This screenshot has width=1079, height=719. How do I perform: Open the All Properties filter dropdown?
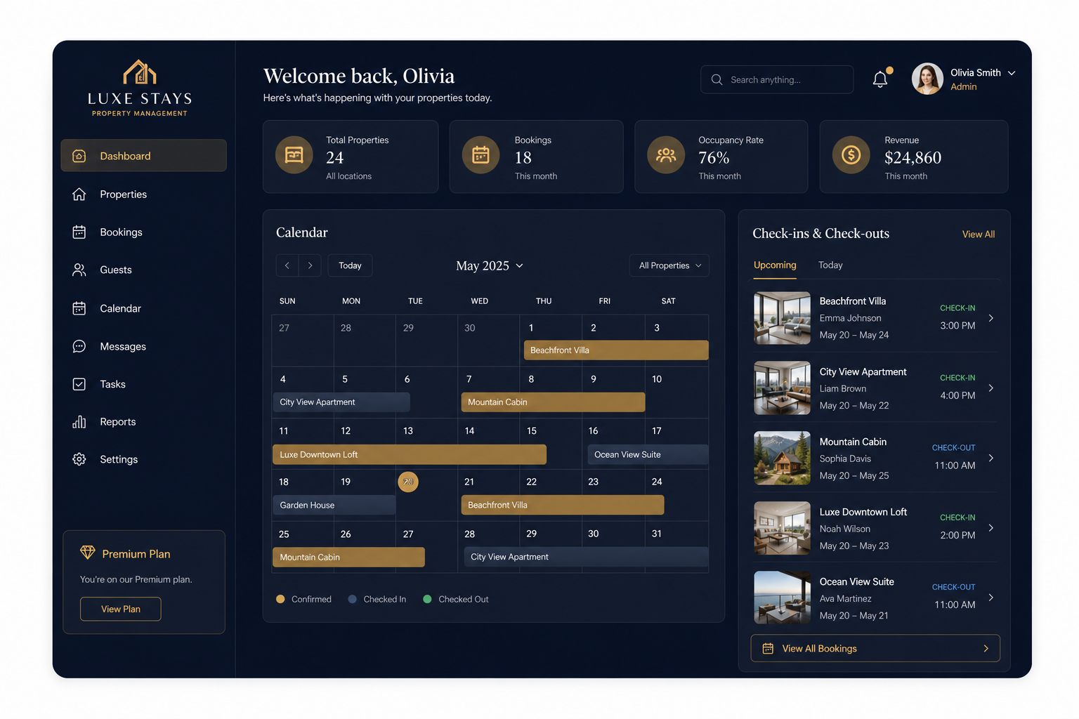(669, 265)
